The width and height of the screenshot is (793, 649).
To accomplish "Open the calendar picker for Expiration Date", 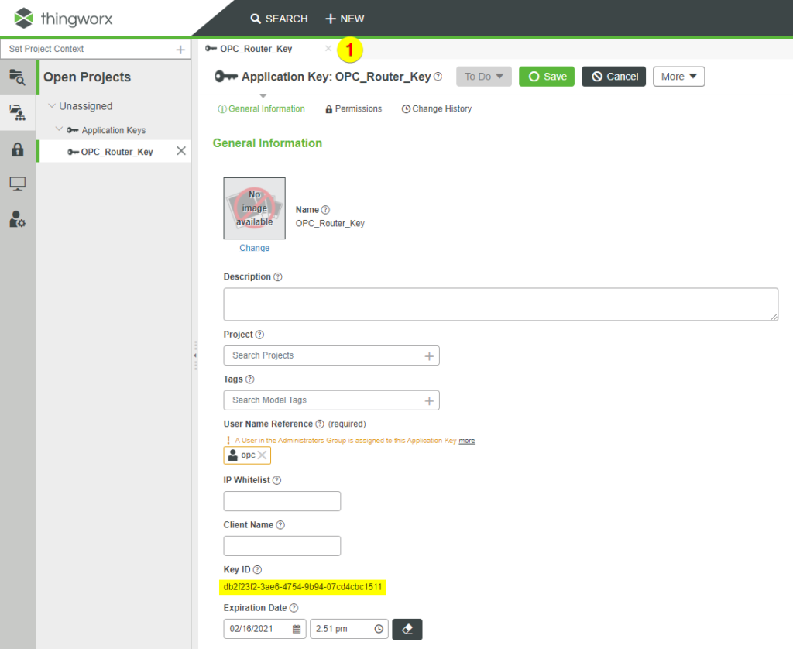I will tap(295, 629).
